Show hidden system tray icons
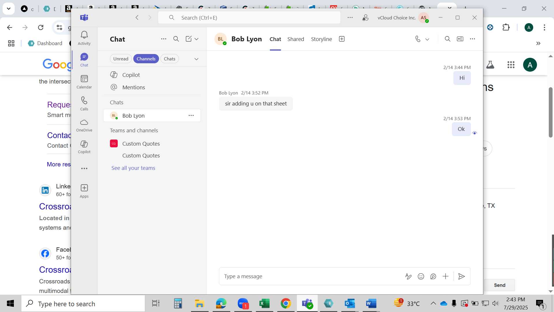Viewport: 554px width, 312px height. pyautogui.click(x=433, y=303)
